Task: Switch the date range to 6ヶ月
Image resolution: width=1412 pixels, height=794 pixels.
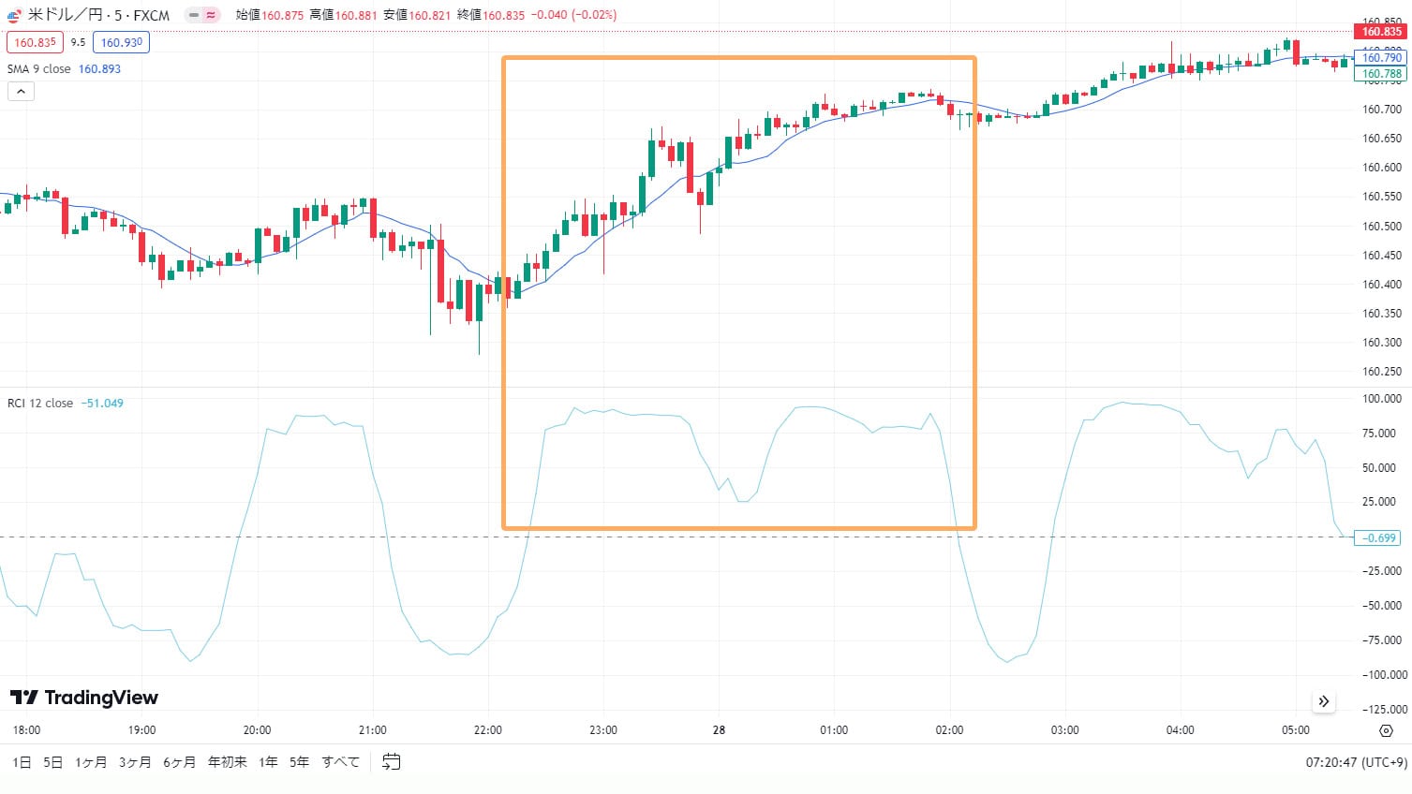Action: 179,762
